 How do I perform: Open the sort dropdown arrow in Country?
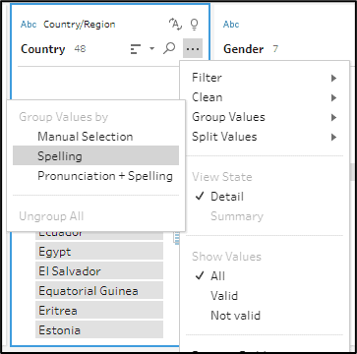click(151, 49)
